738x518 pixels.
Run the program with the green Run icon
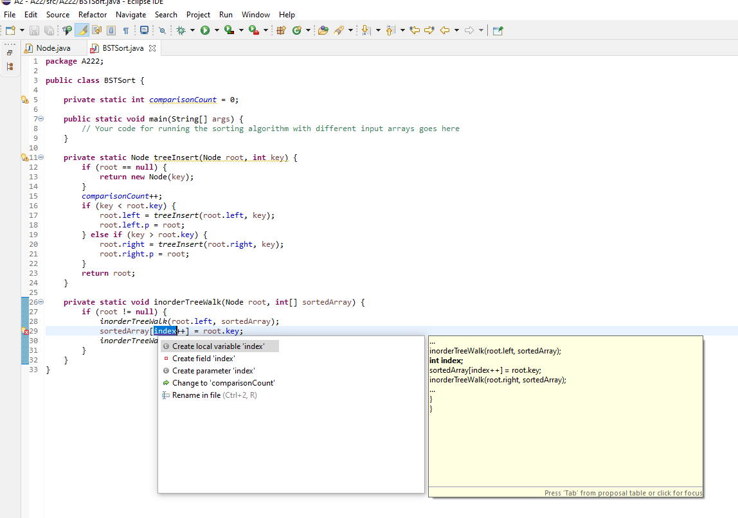click(x=205, y=30)
